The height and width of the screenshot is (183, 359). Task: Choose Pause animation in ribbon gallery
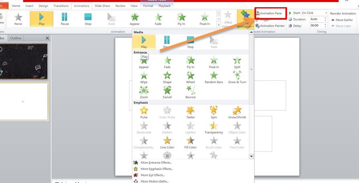tap(65, 19)
